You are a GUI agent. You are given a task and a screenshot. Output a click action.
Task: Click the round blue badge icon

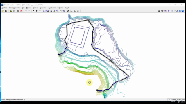click(180, 11)
